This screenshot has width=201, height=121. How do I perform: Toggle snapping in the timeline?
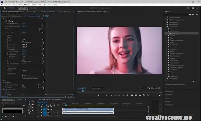(x=42, y=105)
